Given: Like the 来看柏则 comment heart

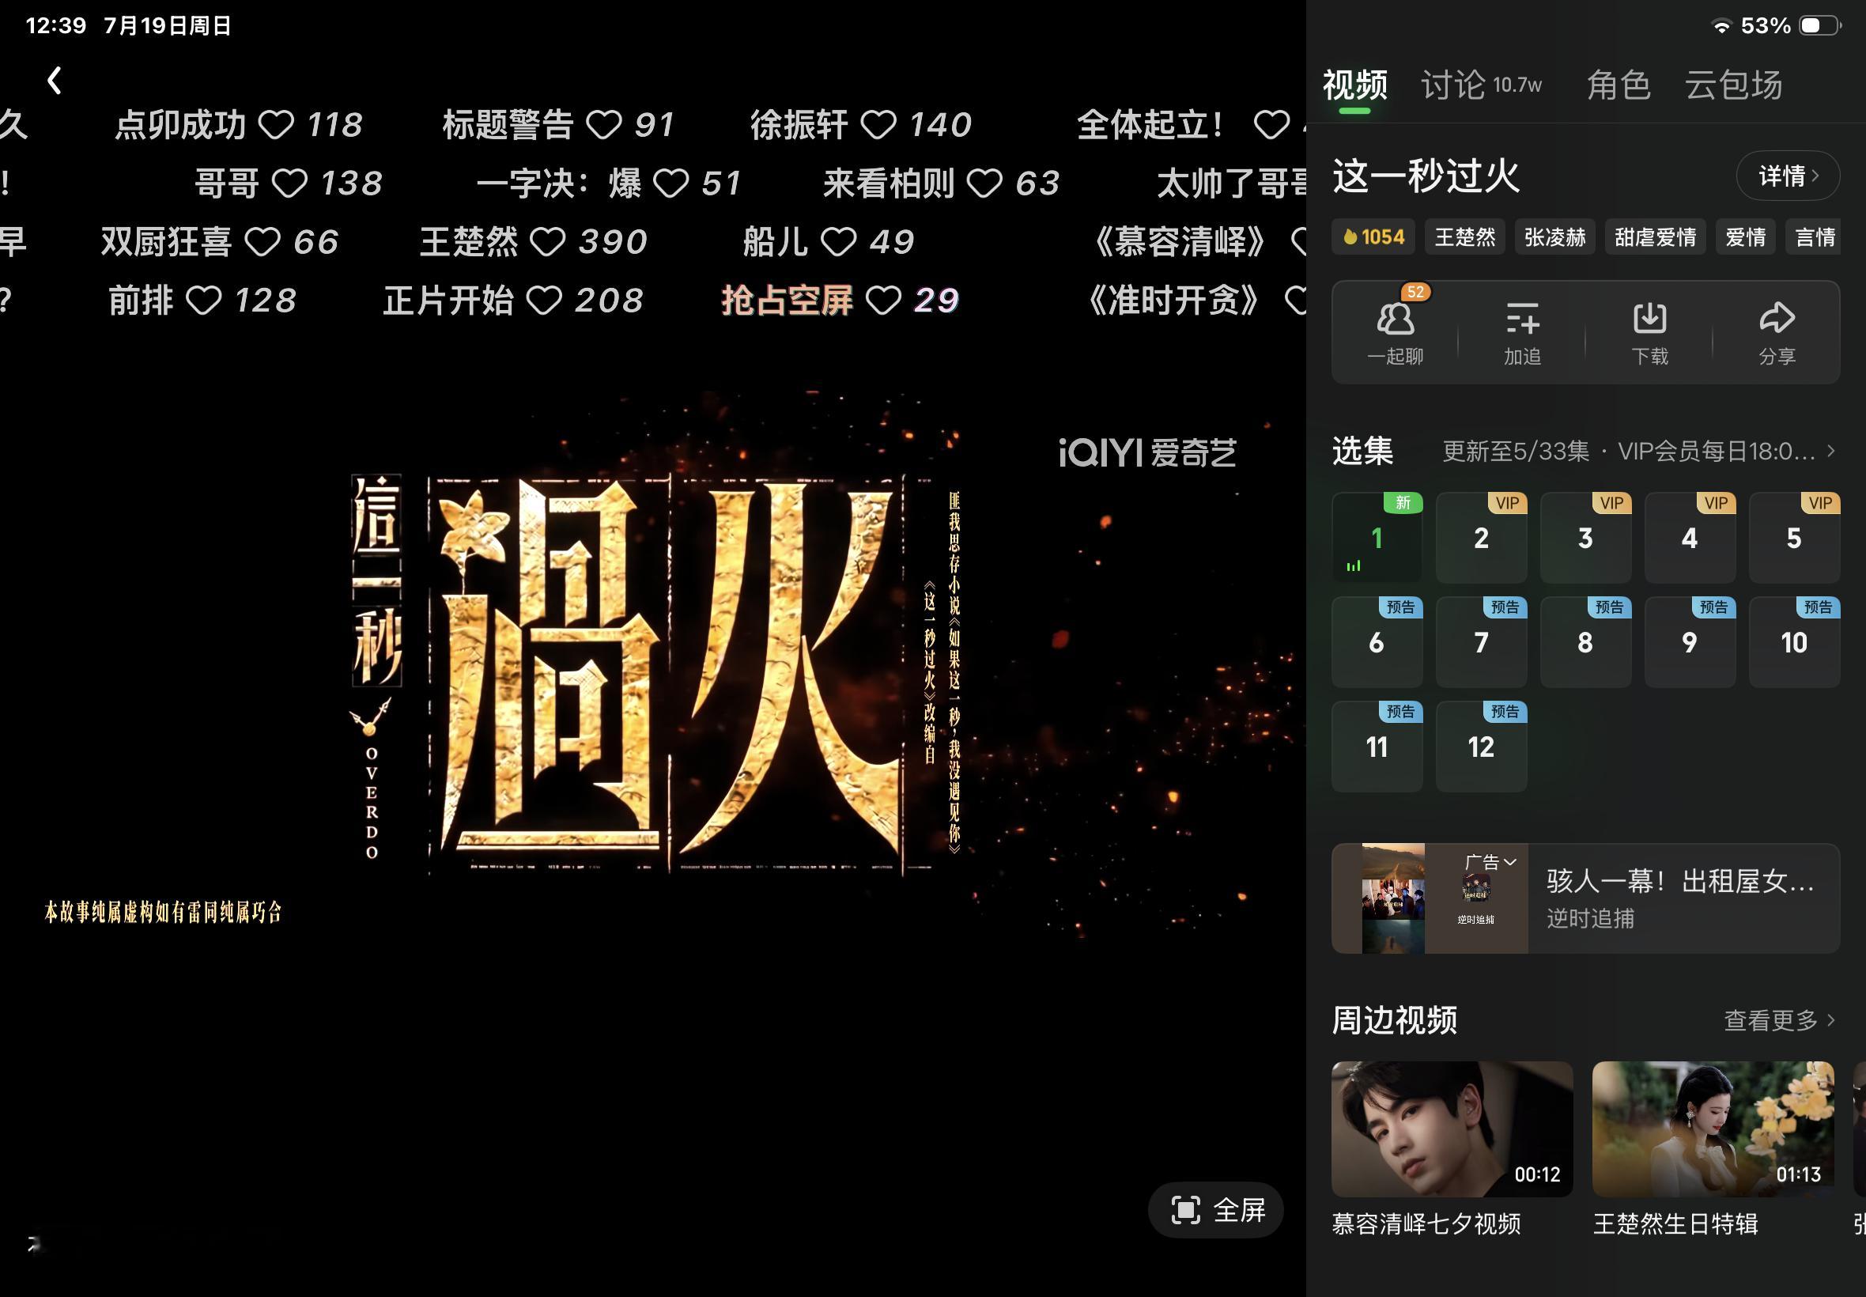Looking at the screenshot, I should coord(984,183).
